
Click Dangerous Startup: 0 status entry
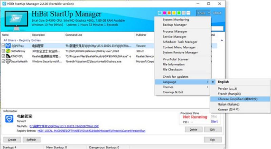point(104,147)
